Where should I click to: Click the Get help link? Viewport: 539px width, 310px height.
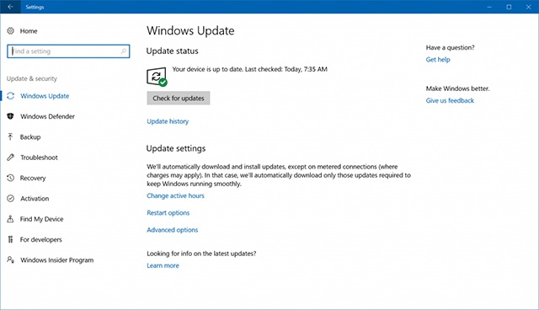coord(438,60)
